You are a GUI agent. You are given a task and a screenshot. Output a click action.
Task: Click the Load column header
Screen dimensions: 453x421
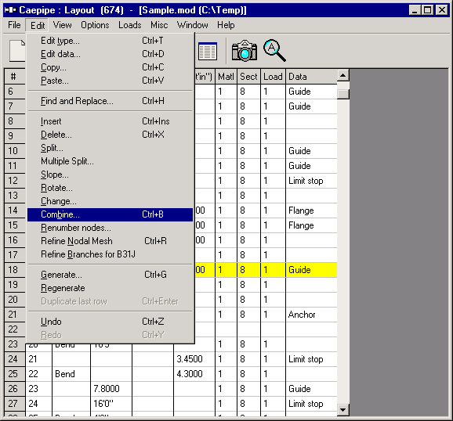pos(273,77)
